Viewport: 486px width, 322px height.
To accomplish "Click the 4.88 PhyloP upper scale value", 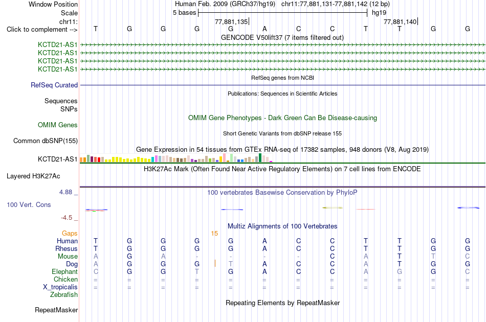I will (x=65, y=192).
